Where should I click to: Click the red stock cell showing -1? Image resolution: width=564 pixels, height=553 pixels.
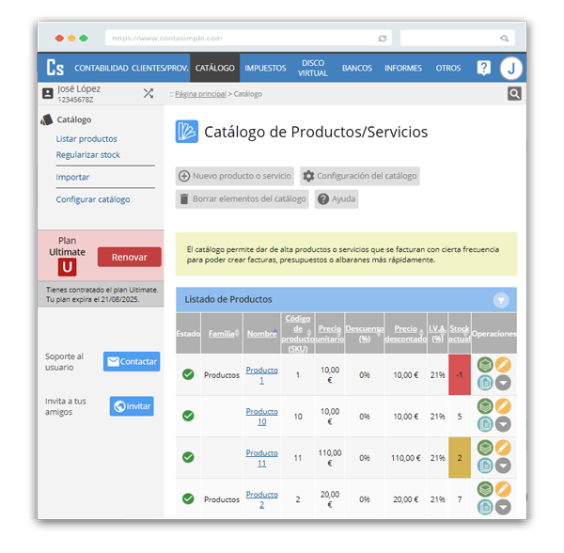[460, 374]
